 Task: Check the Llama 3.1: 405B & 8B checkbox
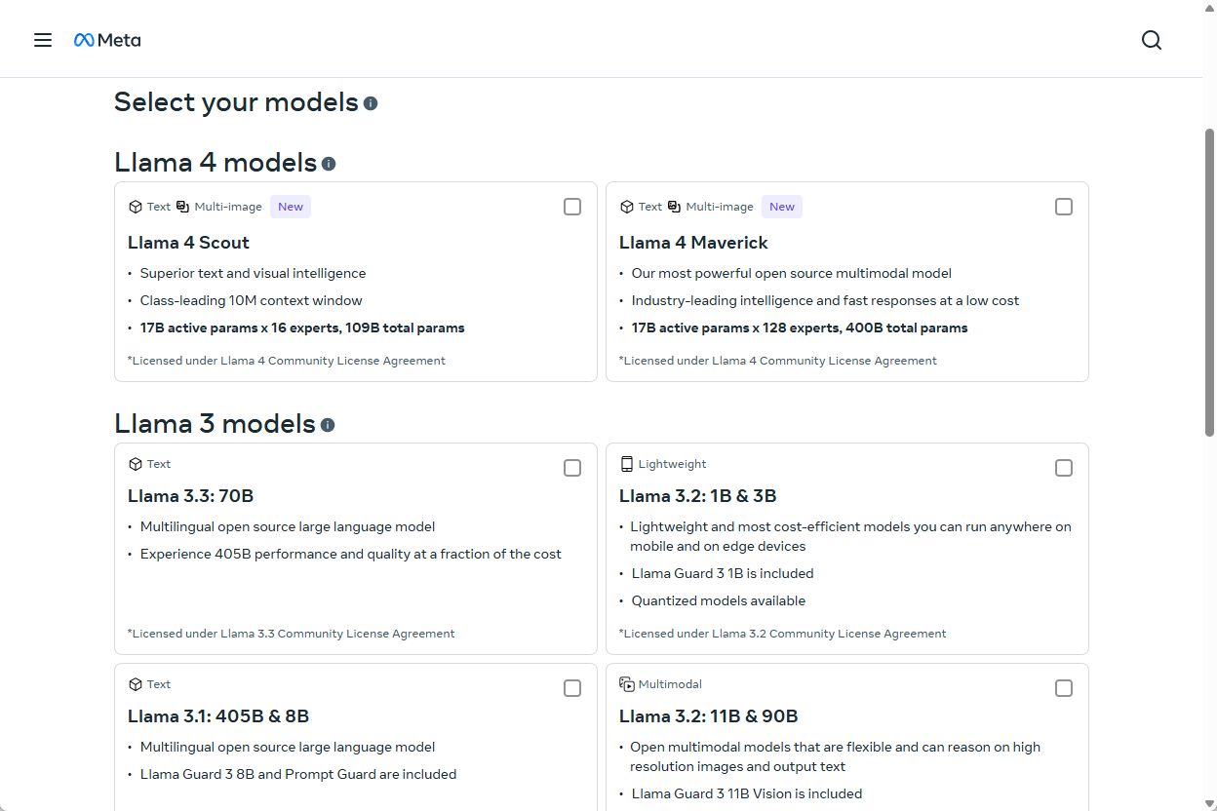(x=572, y=688)
